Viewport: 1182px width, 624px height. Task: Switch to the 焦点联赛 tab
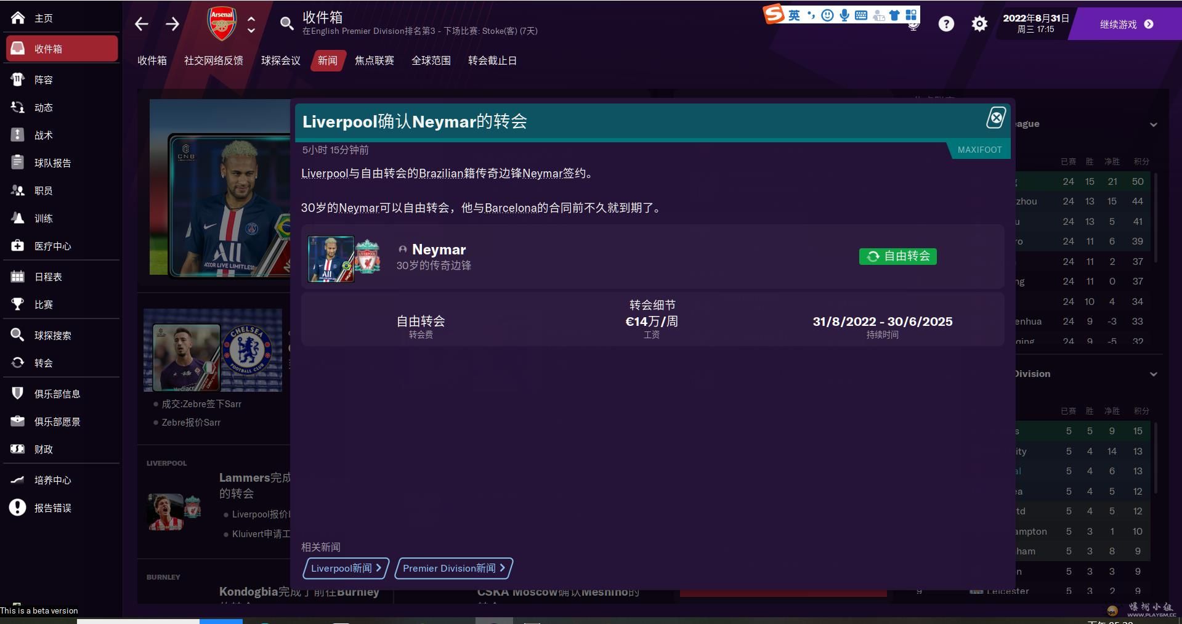click(374, 60)
